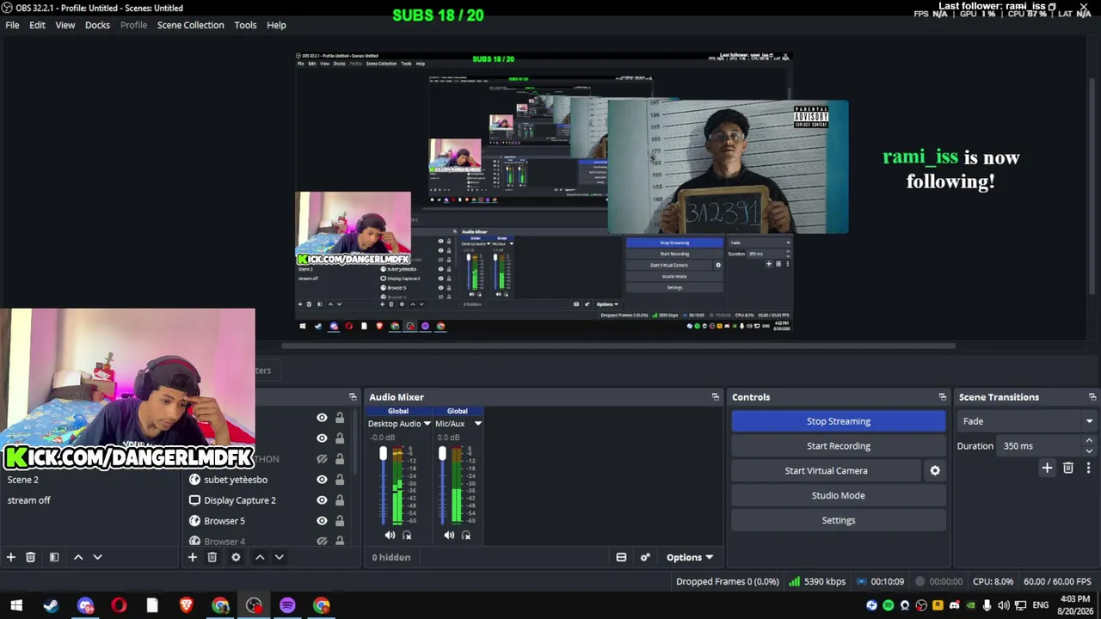Remove selected source with the trash icon
The height and width of the screenshot is (619, 1101).
212,557
